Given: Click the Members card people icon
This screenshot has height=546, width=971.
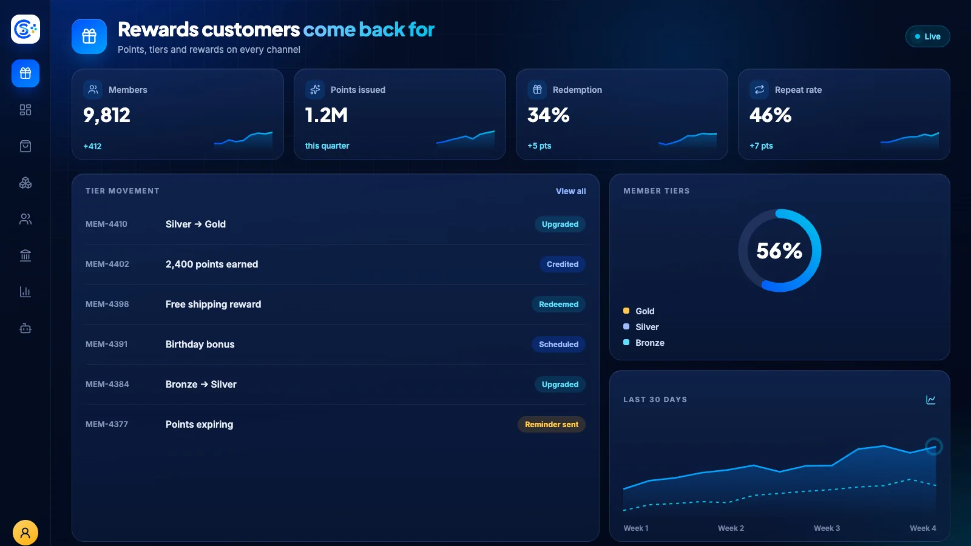Looking at the screenshot, I should click(x=93, y=90).
